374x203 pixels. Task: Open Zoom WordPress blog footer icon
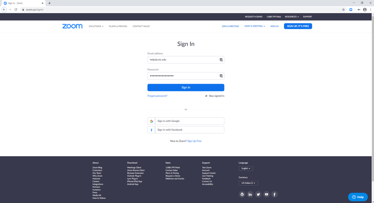click(x=242, y=195)
